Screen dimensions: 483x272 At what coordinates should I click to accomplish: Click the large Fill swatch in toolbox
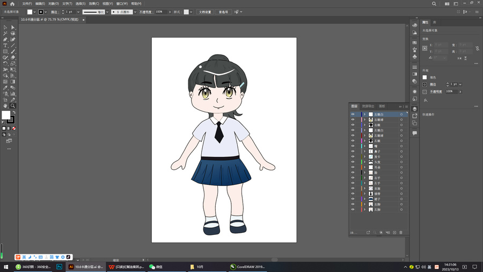click(6, 115)
